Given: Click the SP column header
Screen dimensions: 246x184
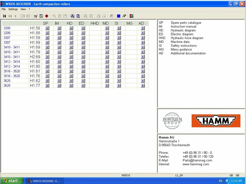Looking at the screenshot, I should click(x=46, y=23).
